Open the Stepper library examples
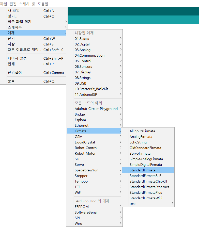Image resolution: width=199 pixels, height=227 pixels. (x=94, y=176)
